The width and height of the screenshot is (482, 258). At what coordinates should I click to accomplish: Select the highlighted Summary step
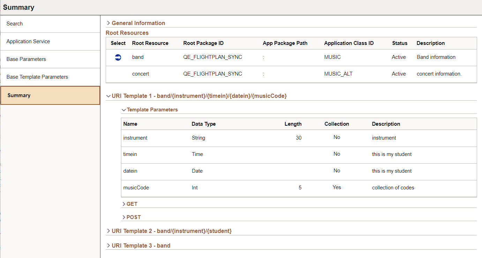[50, 95]
